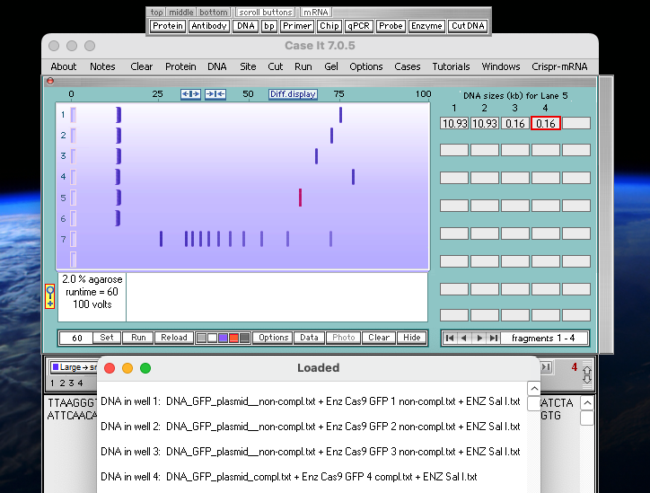Switch to the scroll buttons tab
Image resolution: width=650 pixels, height=493 pixels.
pyautogui.click(x=265, y=13)
